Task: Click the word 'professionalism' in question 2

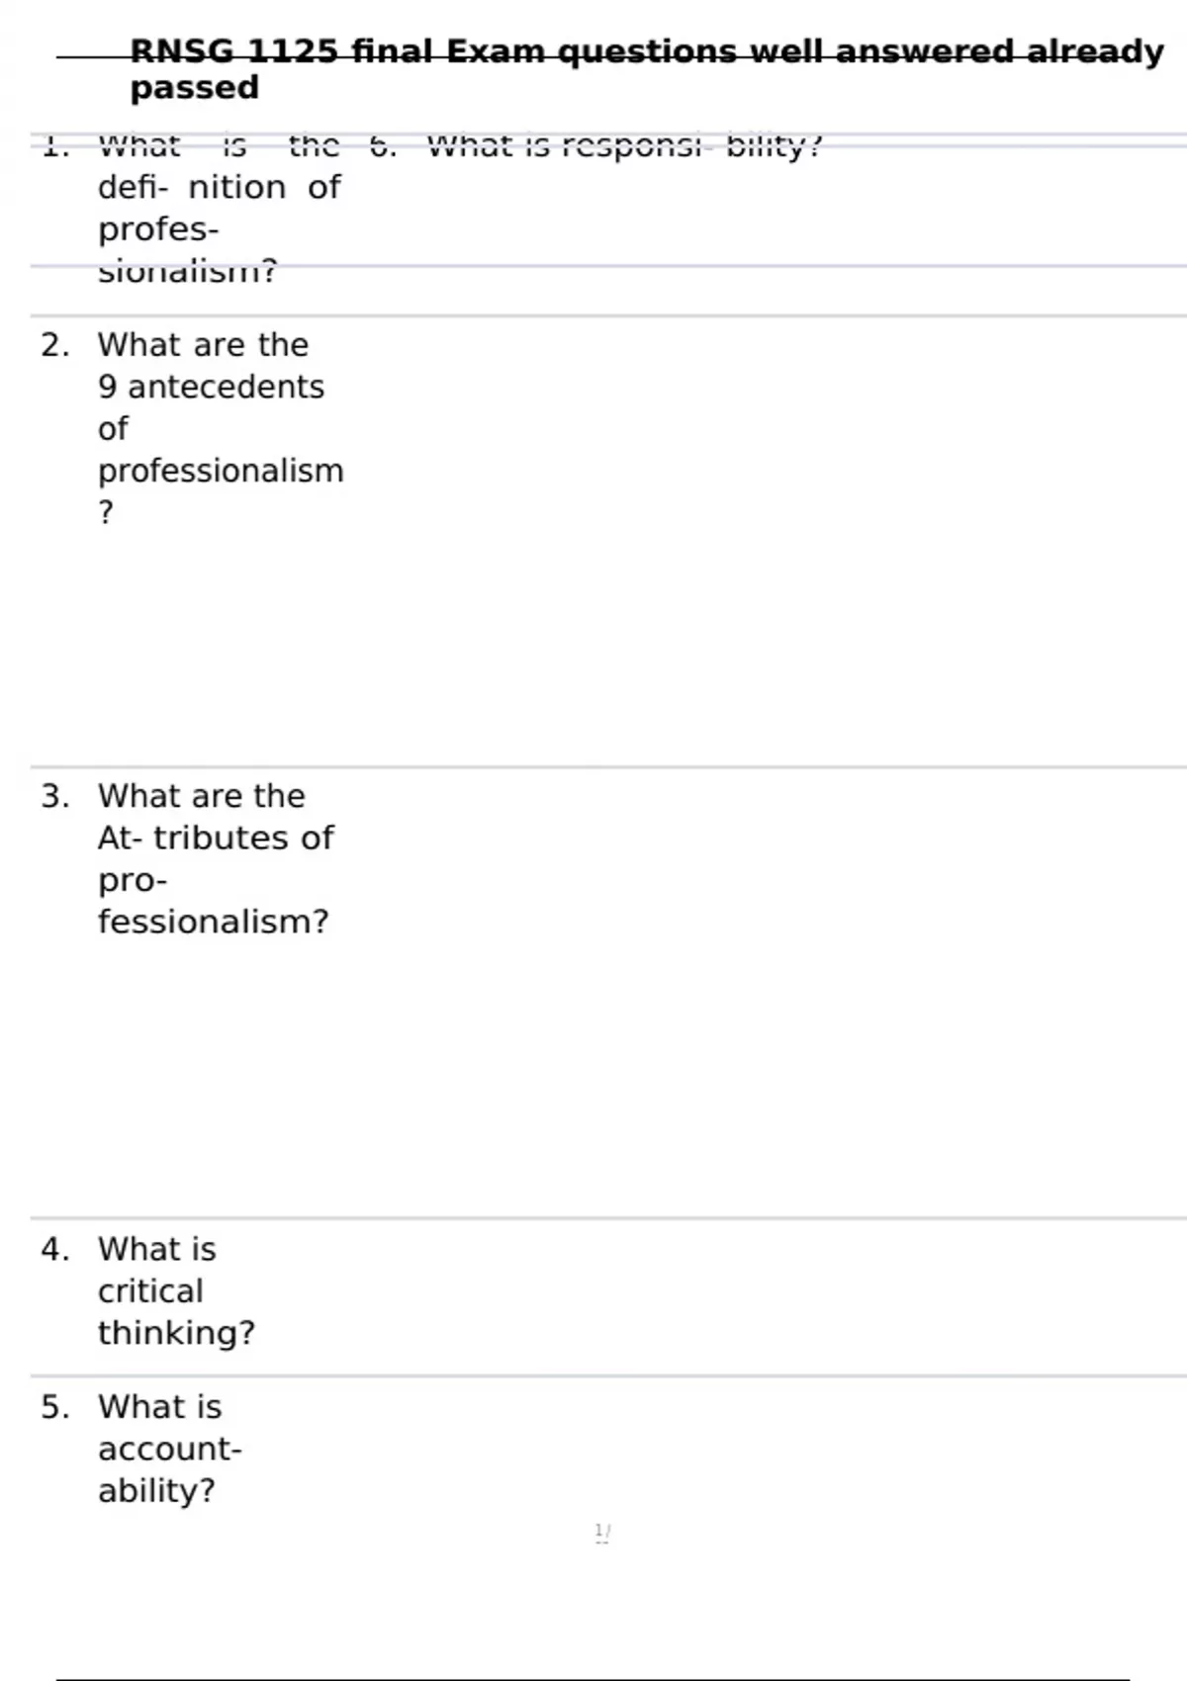Action: 221,471
